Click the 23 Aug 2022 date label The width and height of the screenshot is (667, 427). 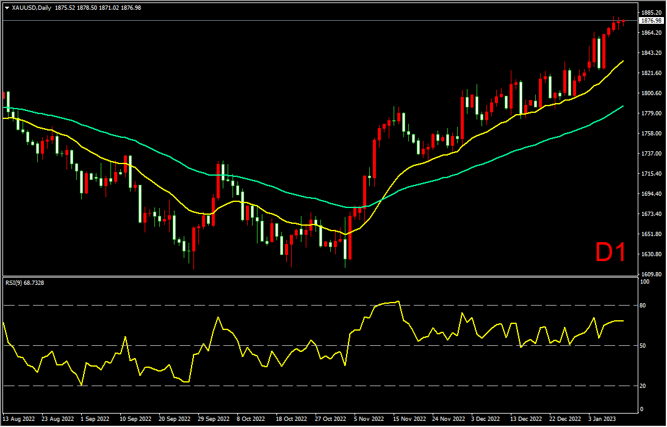pyautogui.click(x=58, y=418)
